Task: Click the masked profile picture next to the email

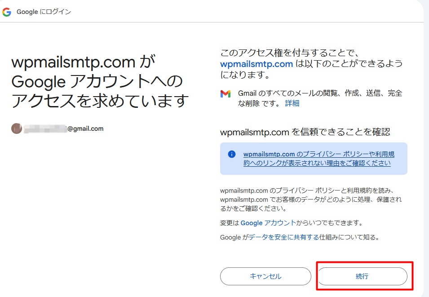Action: tap(16, 129)
